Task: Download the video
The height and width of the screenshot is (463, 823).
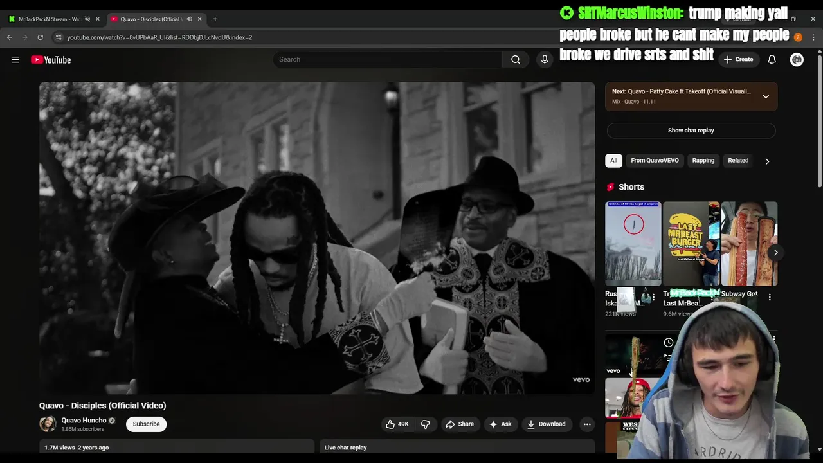Action: [x=546, y=424]
